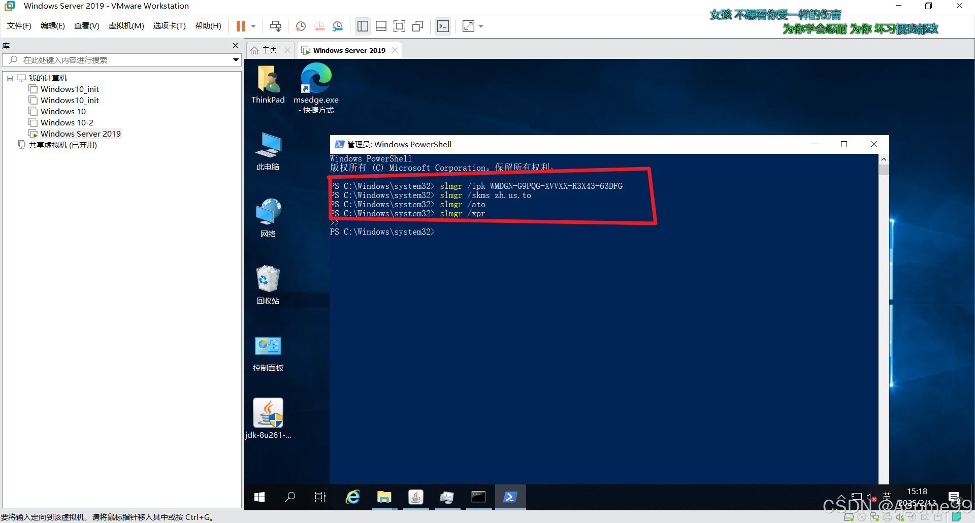Open the guest Windows Start menu

point(259,497)
